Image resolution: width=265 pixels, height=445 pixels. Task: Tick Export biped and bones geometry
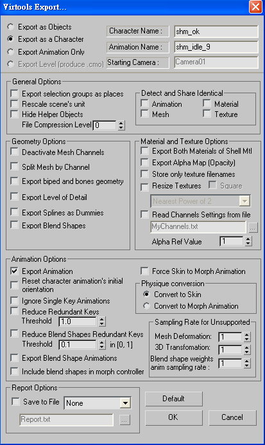(14, 181)
